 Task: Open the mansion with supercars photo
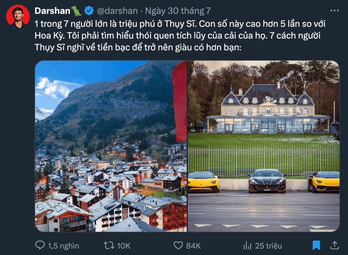click(x=264, y=146)
